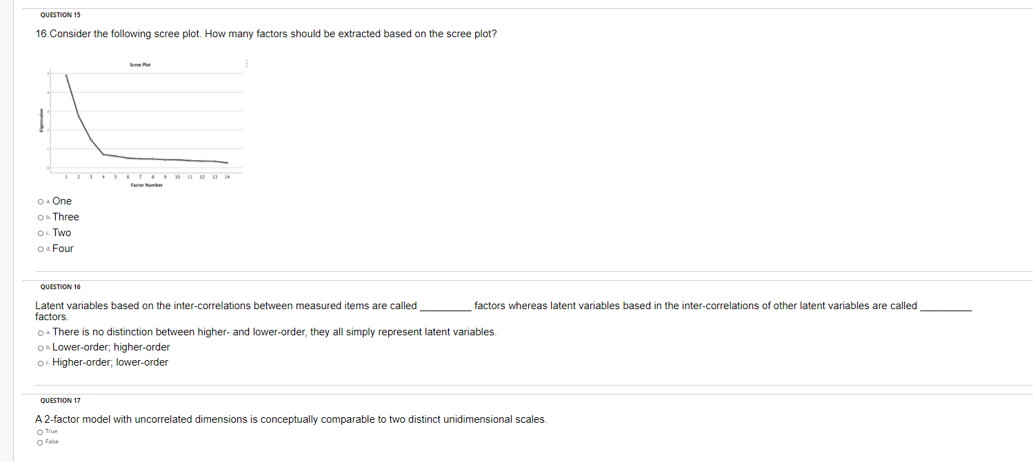Select answer "Three" for Question 15

click(x=40, y=217)
